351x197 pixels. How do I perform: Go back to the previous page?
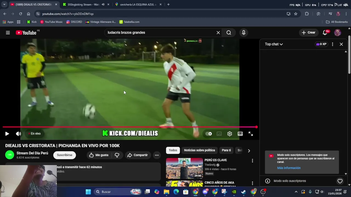pos(5,14)
